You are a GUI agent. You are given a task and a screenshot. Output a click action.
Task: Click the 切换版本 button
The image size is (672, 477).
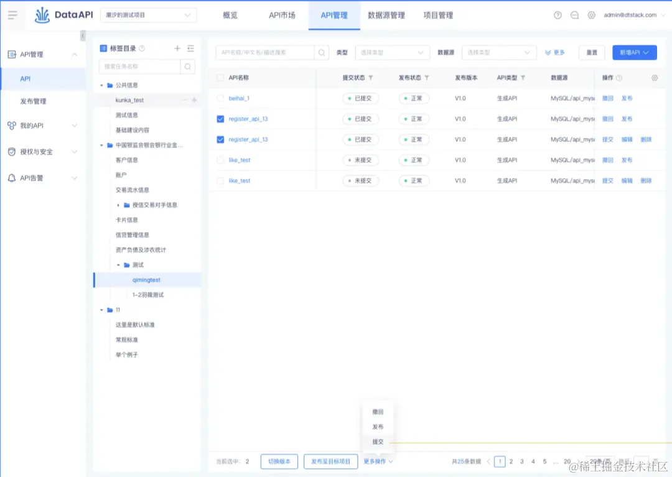click(279, 461)
